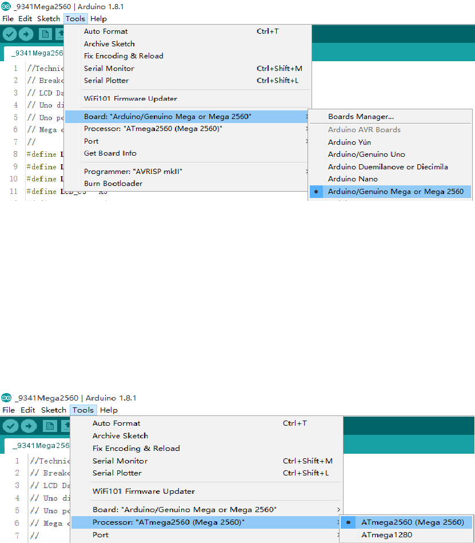Expand Processor submenu arrow in upper menu
This screenshot has width=475, height=543.
[x=307, y=129]
